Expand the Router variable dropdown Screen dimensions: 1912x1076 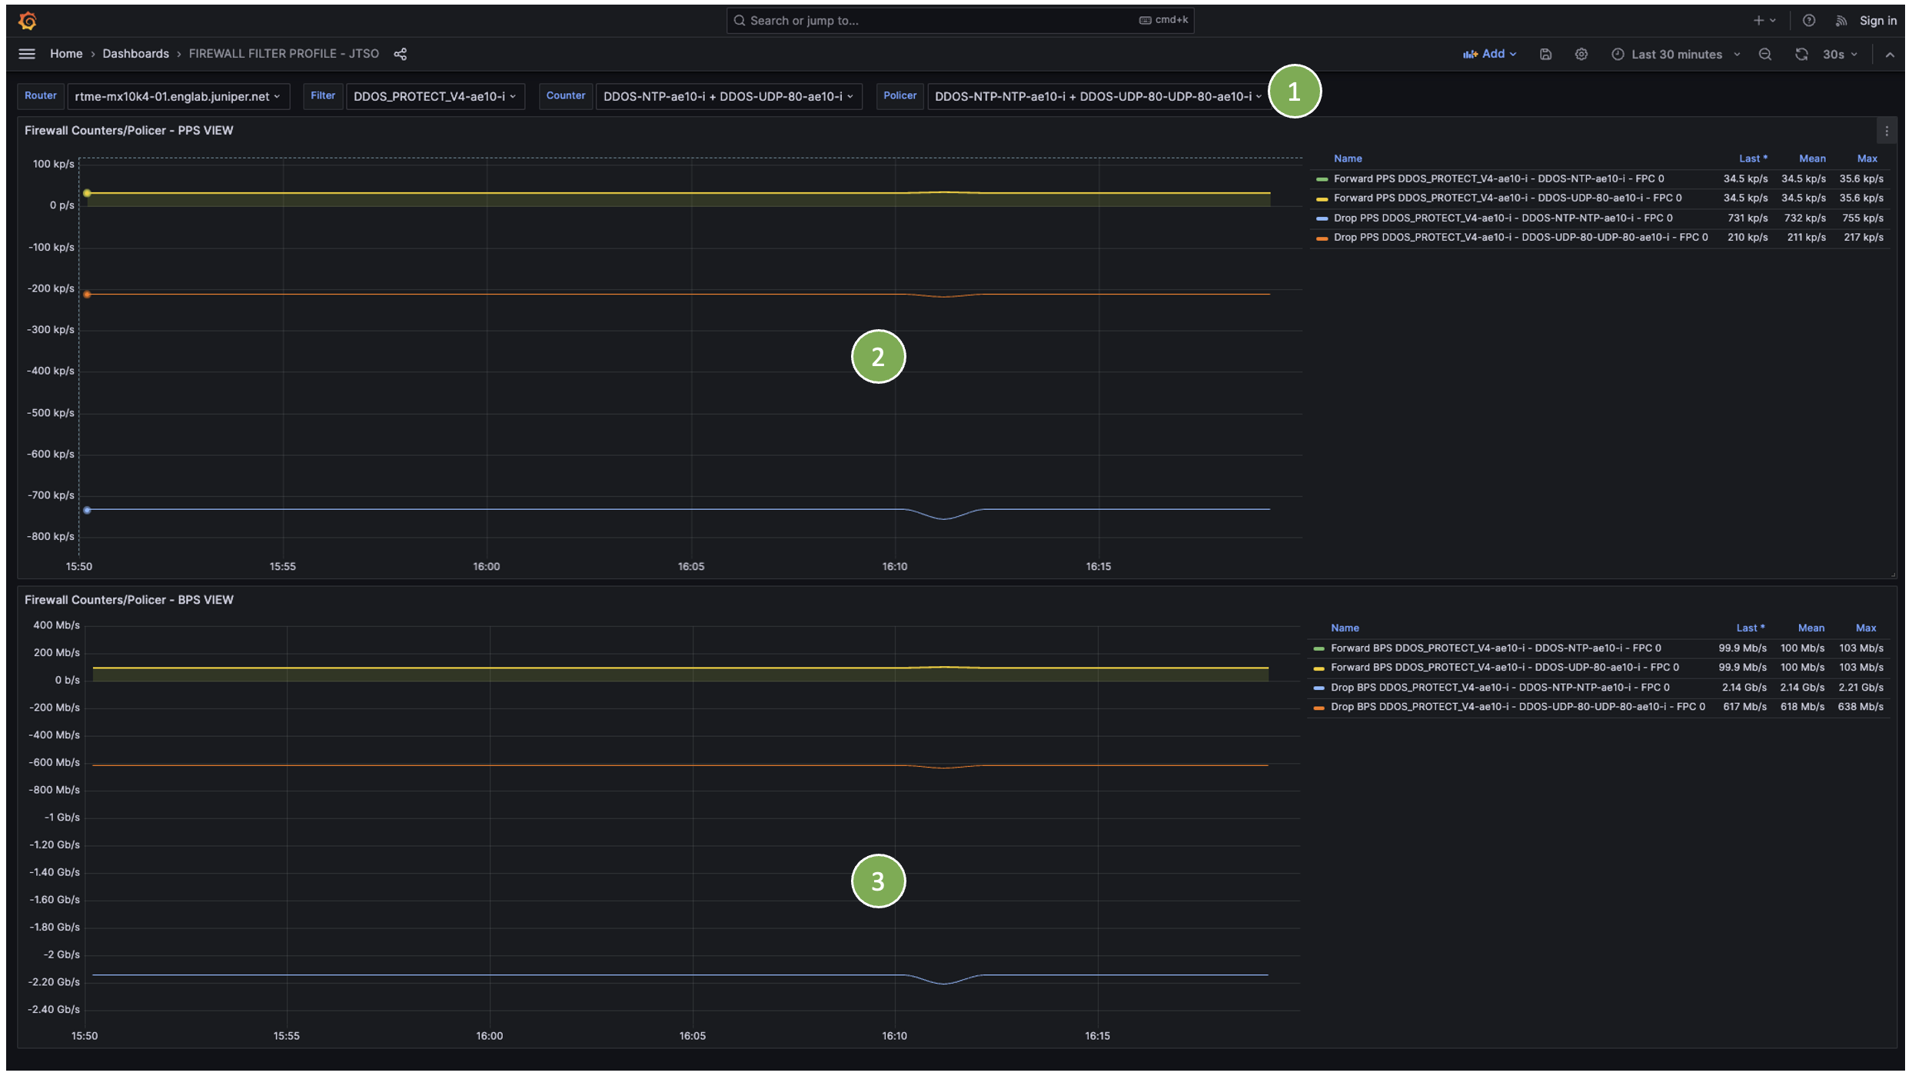point(178,96)
